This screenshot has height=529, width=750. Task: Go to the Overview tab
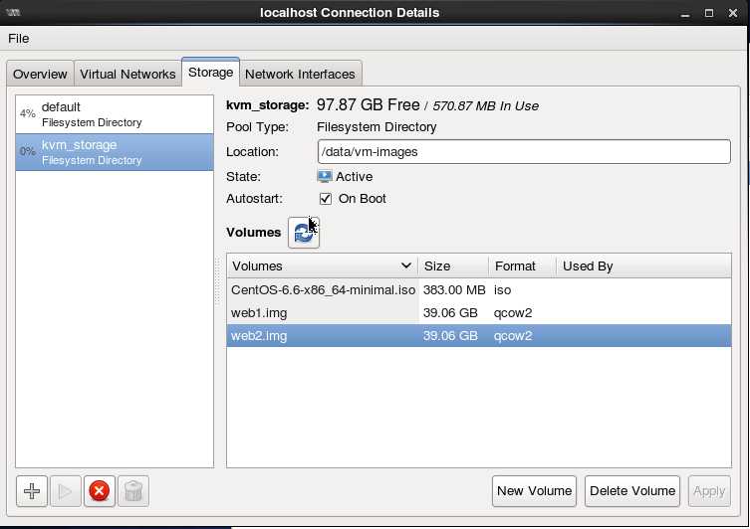click(40, 75)
